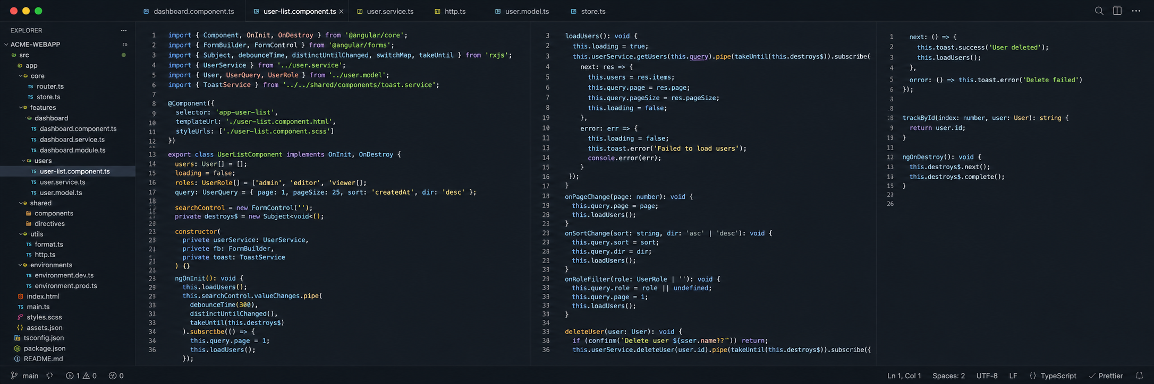Image resolution: width=1154 pixels, height=384 pixels.
Task: Switch to store.ts tab
Action: [588, 11]
